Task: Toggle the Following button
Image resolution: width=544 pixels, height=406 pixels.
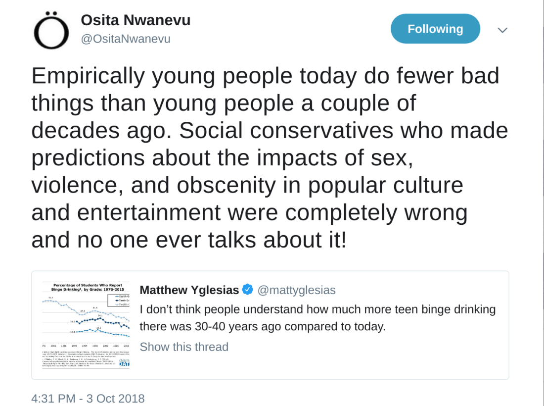Action: 435,29
